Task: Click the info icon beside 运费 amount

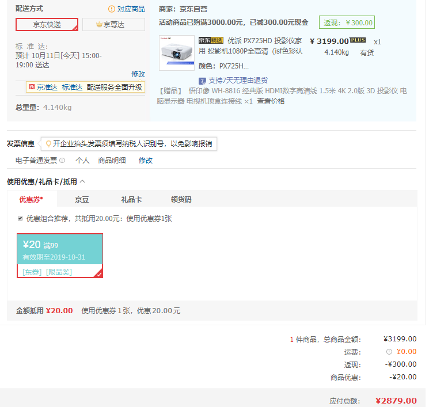Action: point(389,352)
